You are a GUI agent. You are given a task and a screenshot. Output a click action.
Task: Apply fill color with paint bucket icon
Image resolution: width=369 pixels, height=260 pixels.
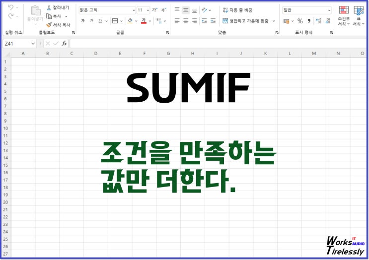point(130,21)
